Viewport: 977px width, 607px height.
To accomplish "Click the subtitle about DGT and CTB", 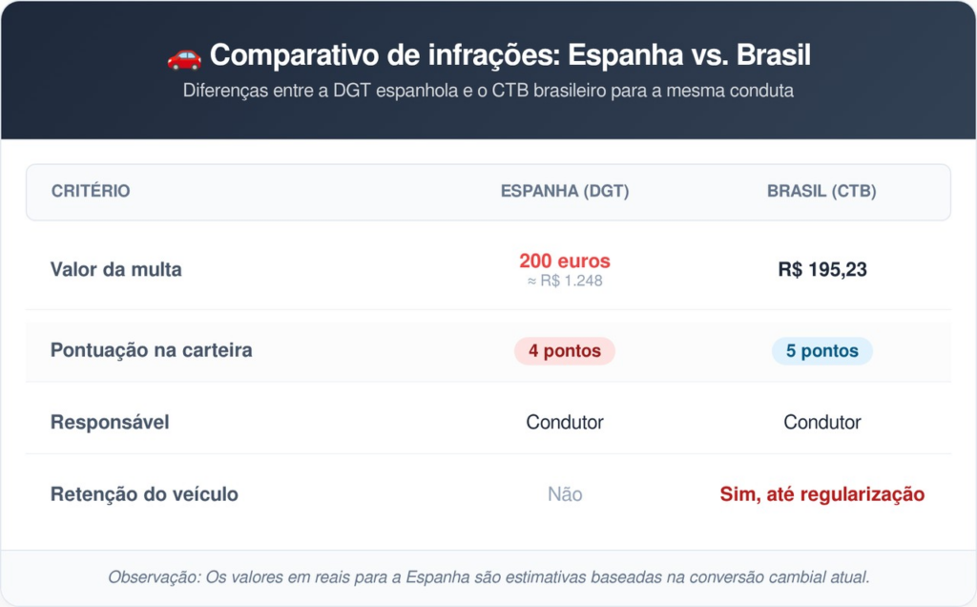I will point(488,91).
